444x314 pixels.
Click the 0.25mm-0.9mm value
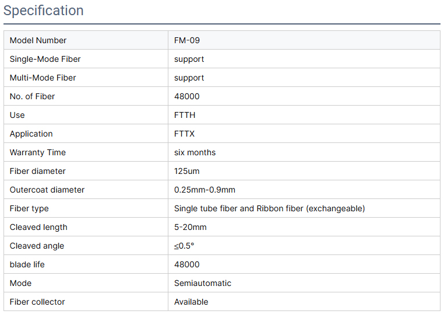point(205,190)
